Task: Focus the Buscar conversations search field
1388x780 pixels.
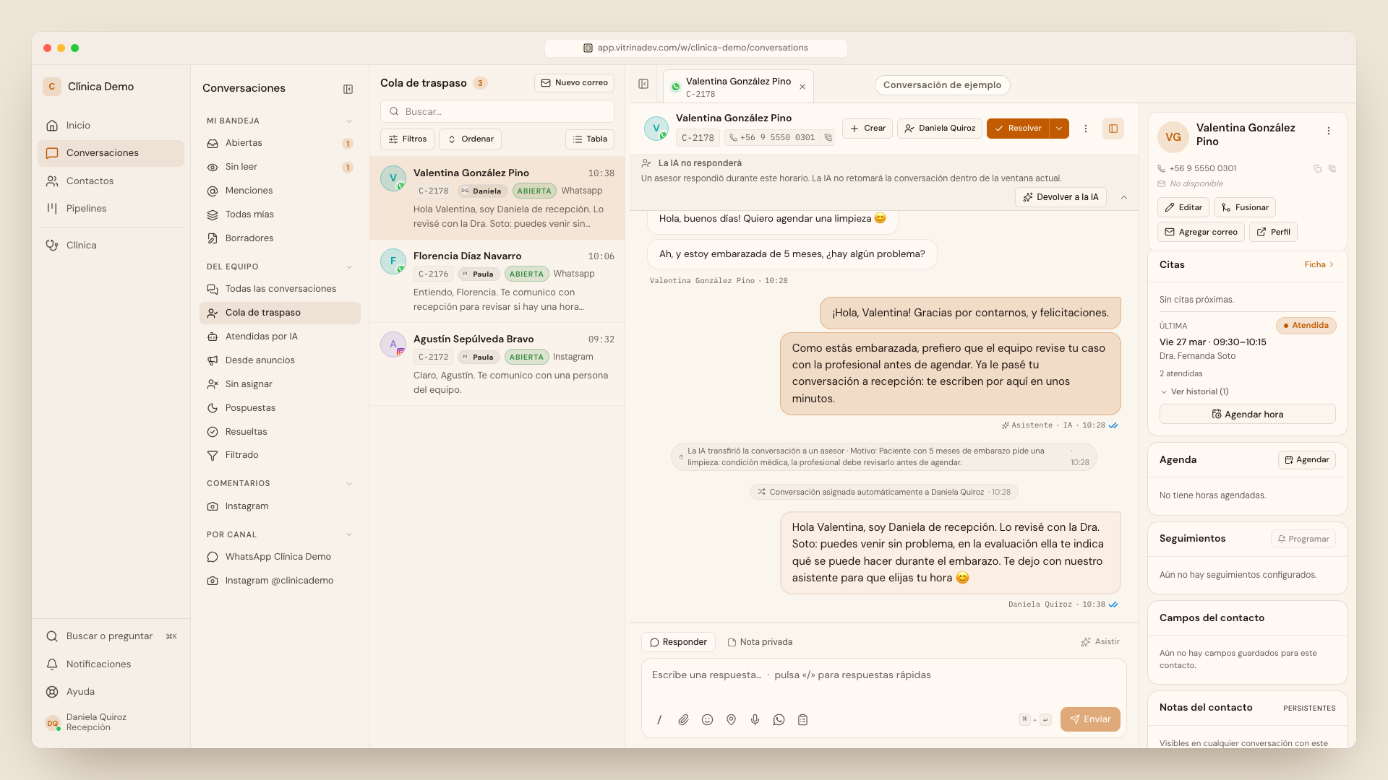Action: 497,112
